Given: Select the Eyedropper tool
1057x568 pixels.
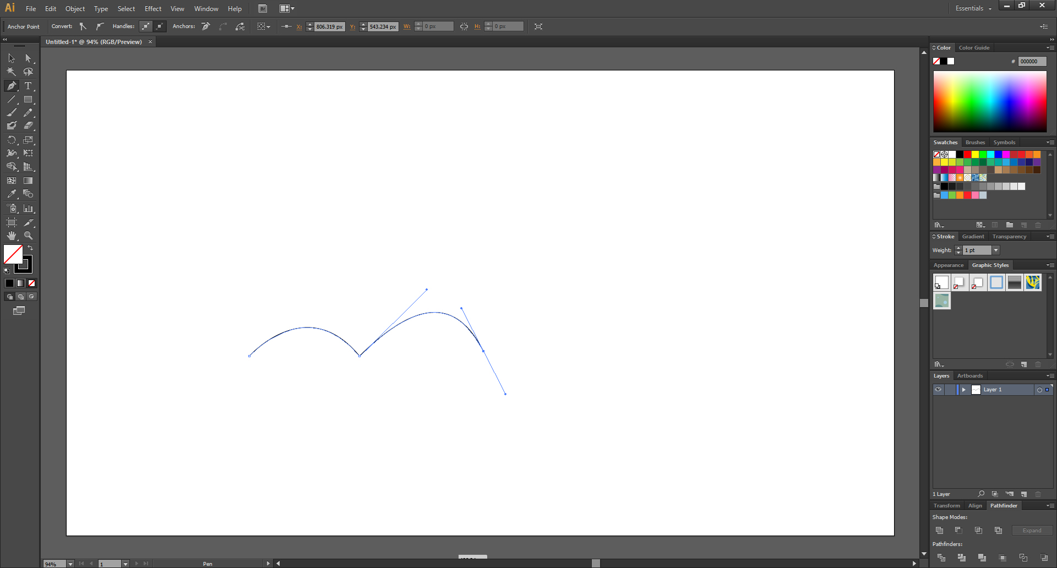Looking at the screenshot, I should pyautogui.click(x=12, y=194).
